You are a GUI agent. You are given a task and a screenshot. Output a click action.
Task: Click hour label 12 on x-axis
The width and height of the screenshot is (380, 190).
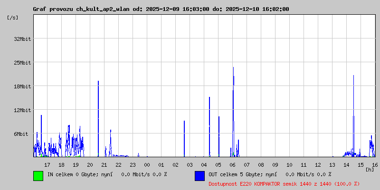pyautogui.click(x=318, y=165)
